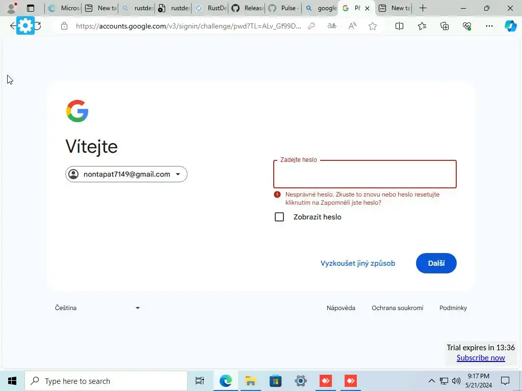Click the browser refresh button
Screen dimensions: 522x391
click(x=38, y=25)
